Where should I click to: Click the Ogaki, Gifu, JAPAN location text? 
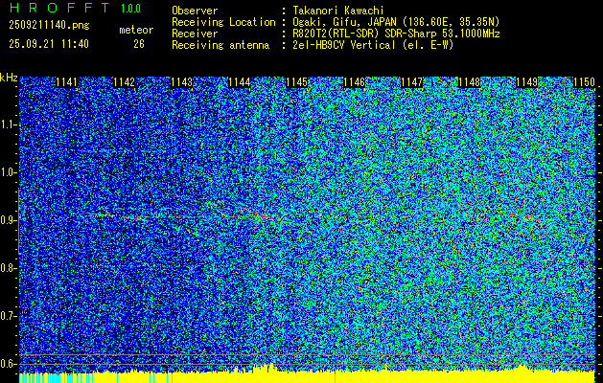[396, 22]
